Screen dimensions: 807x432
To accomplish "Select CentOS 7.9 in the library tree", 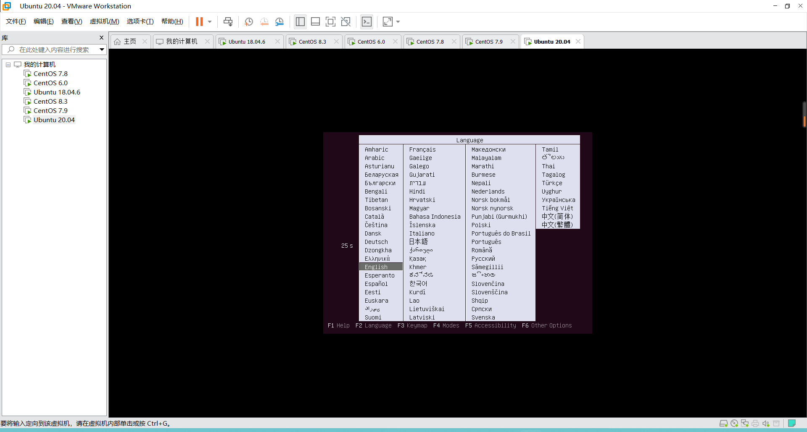I will click(x=50, y=111).
